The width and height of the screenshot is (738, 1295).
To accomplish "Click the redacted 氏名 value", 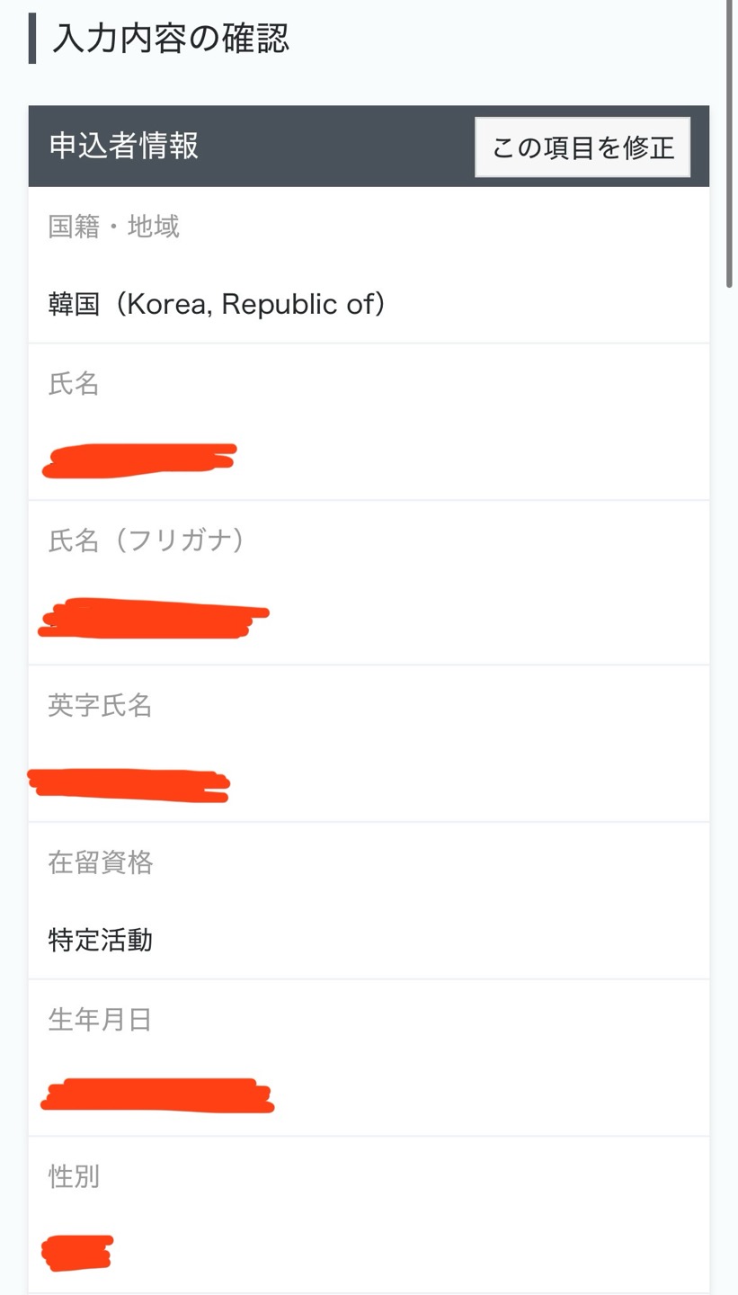I will (139, 460).
